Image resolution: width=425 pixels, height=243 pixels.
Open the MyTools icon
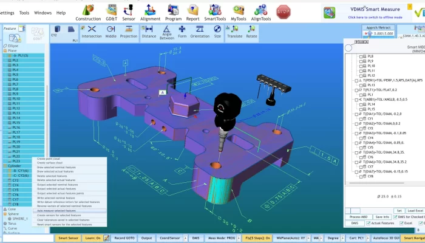click(239, 13)
